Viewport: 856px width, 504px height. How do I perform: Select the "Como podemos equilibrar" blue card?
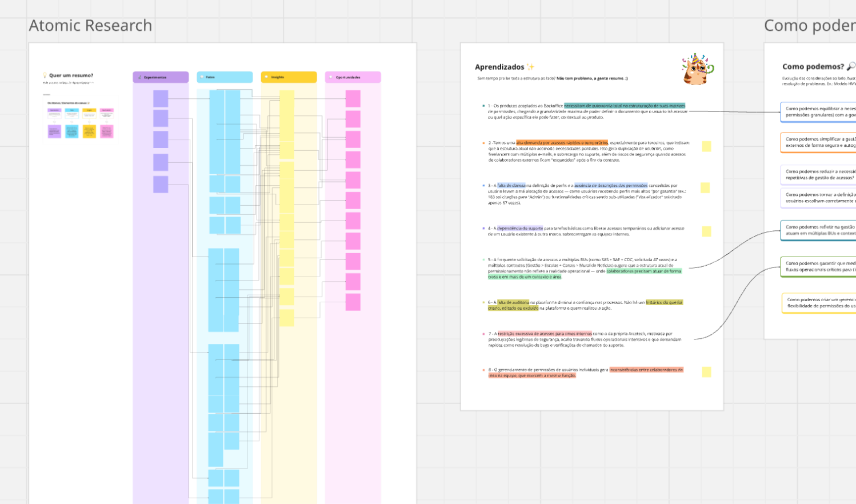tap(818, 112)
